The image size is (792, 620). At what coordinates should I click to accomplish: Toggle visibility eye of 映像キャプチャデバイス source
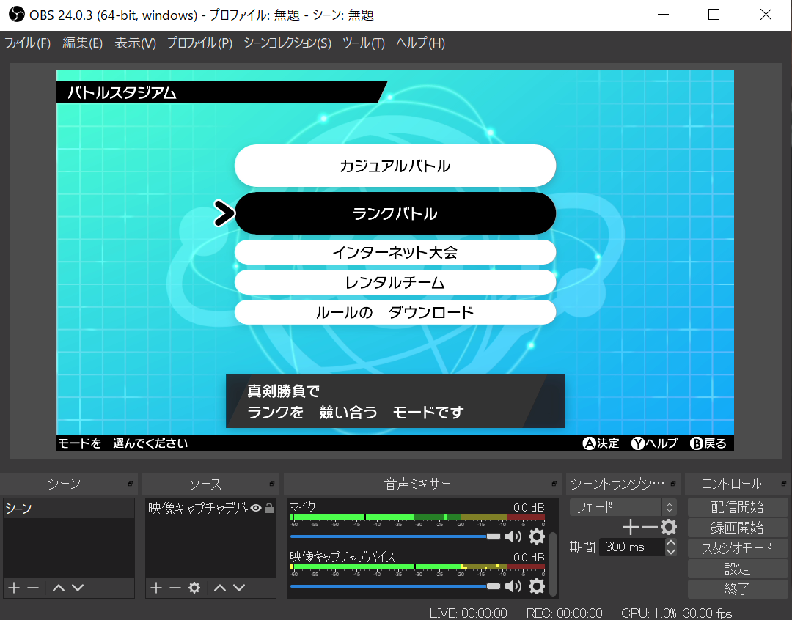[256, 508]
